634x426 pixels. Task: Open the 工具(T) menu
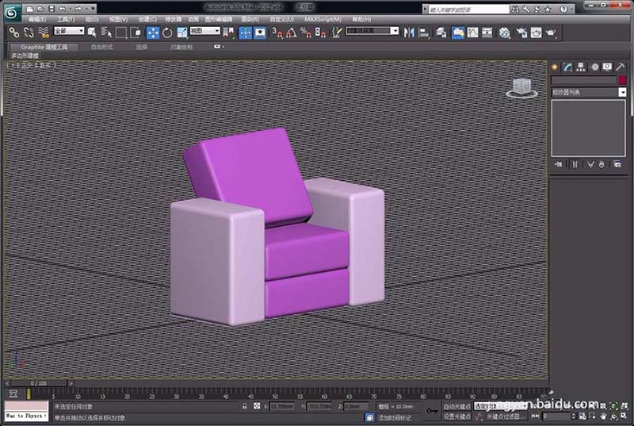pos(66,19)
